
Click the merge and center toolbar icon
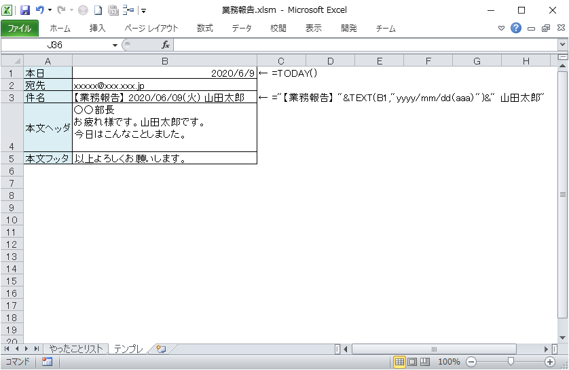point(128,10)
